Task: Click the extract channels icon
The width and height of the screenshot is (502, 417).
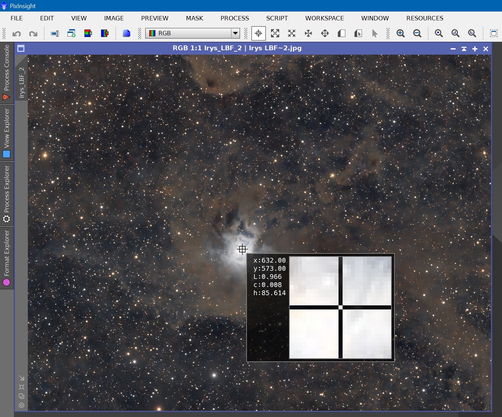Action: 88,33
